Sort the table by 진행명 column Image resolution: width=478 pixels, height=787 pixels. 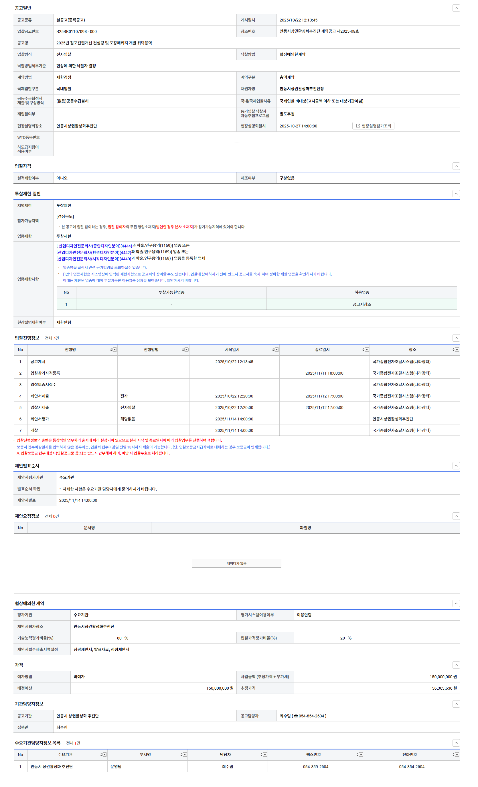pos(111,350)
